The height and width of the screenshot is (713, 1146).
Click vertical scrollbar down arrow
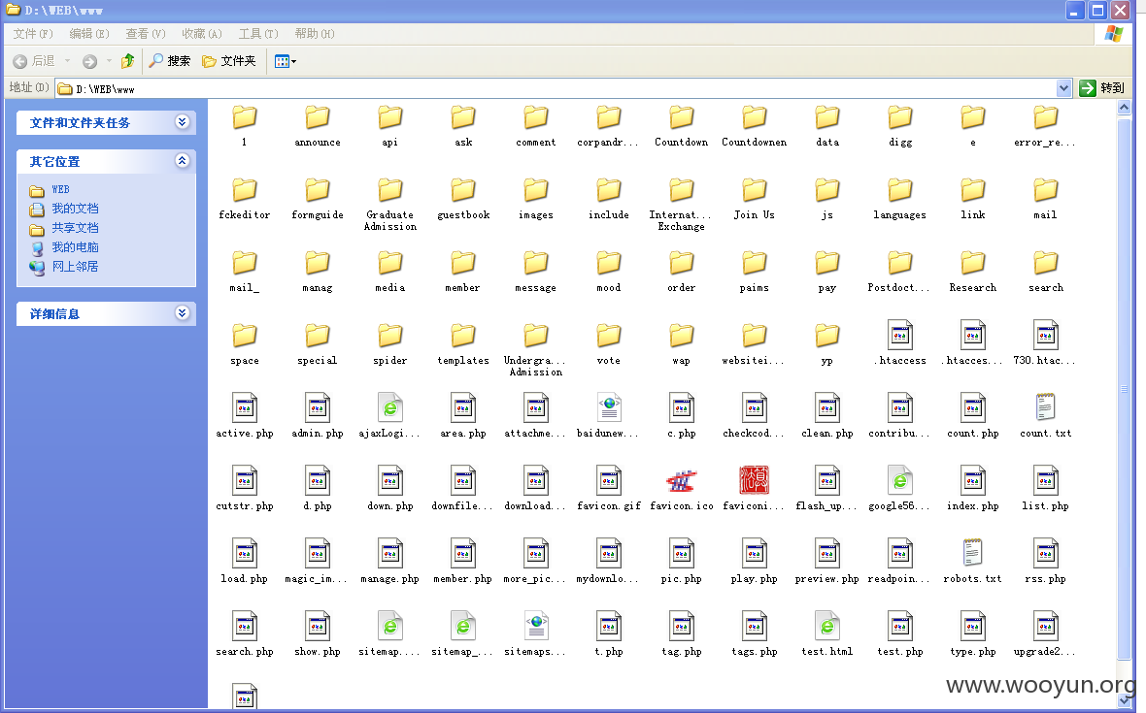pyautogui.click(x=1124, y=701)
